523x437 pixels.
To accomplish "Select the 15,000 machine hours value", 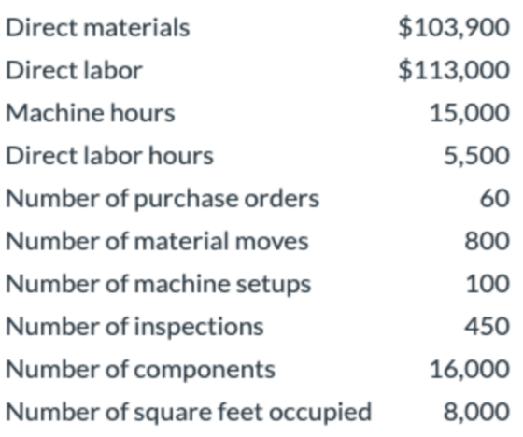I will [469, 113].
